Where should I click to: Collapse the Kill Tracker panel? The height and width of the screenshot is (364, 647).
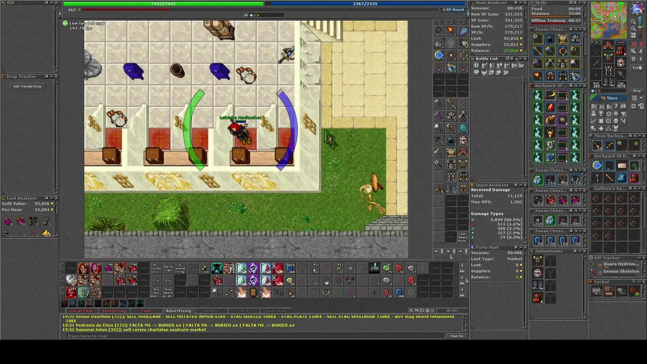pos(640,258)
